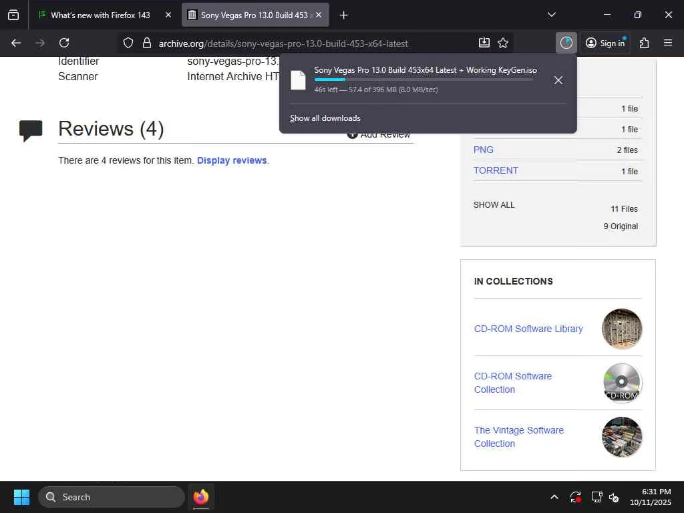Open the tracking protection shield icon
This screenshot has width=684, height=513.
tap(128, 43)
